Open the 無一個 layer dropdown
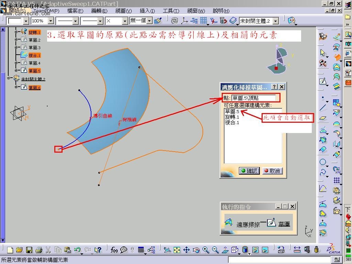The width and height of the screenshot is (352, 264). tap(150, 21)
